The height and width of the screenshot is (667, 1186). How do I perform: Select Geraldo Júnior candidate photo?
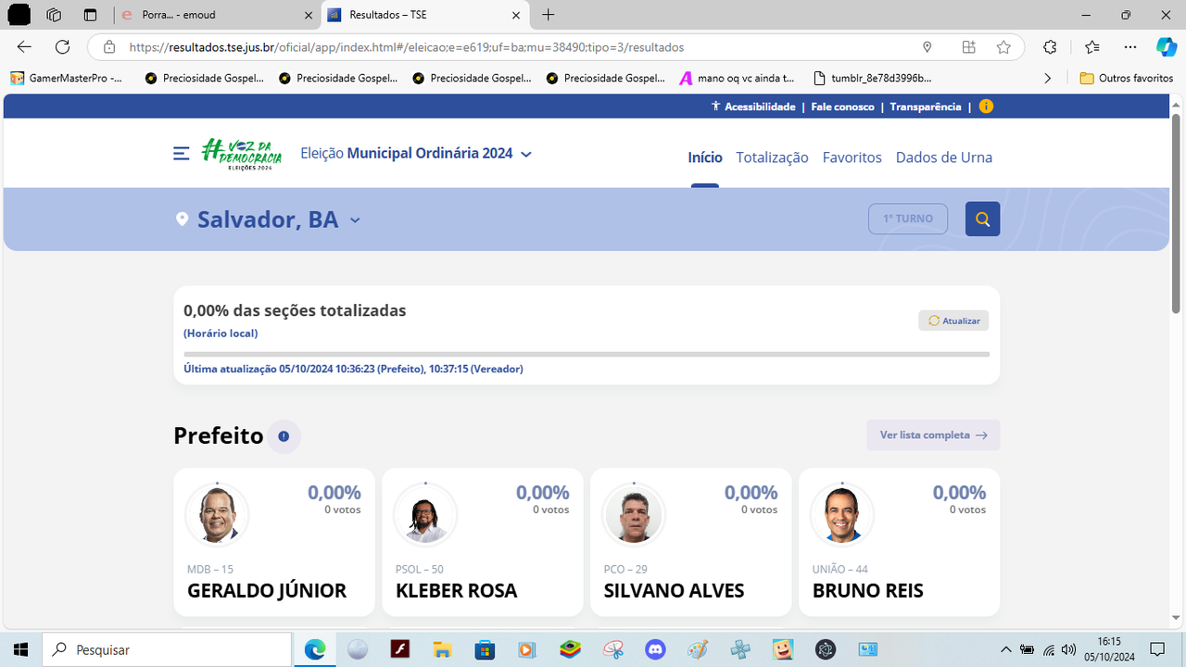217,514
